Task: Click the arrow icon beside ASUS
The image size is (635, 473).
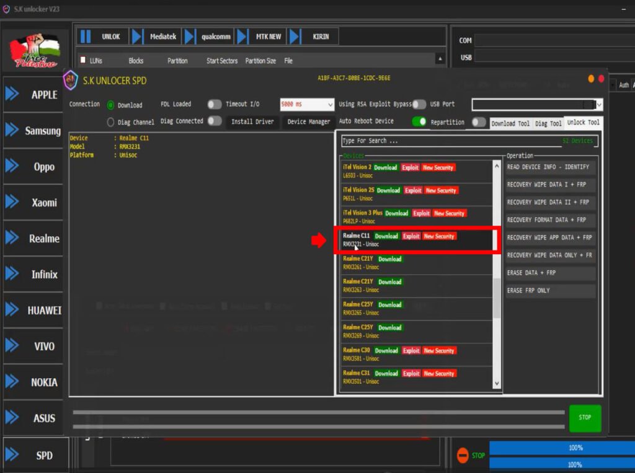Action: (12, 418)
